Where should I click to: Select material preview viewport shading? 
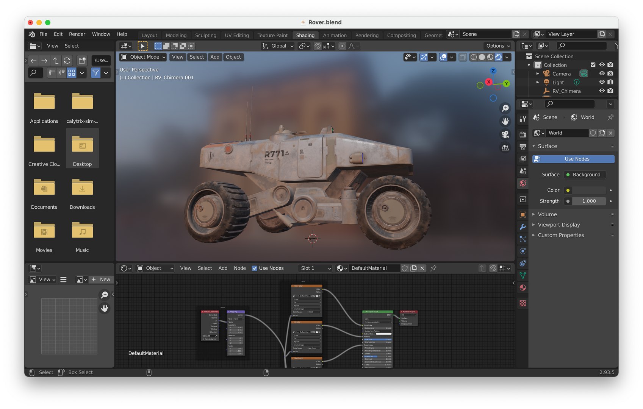point(490,57)
